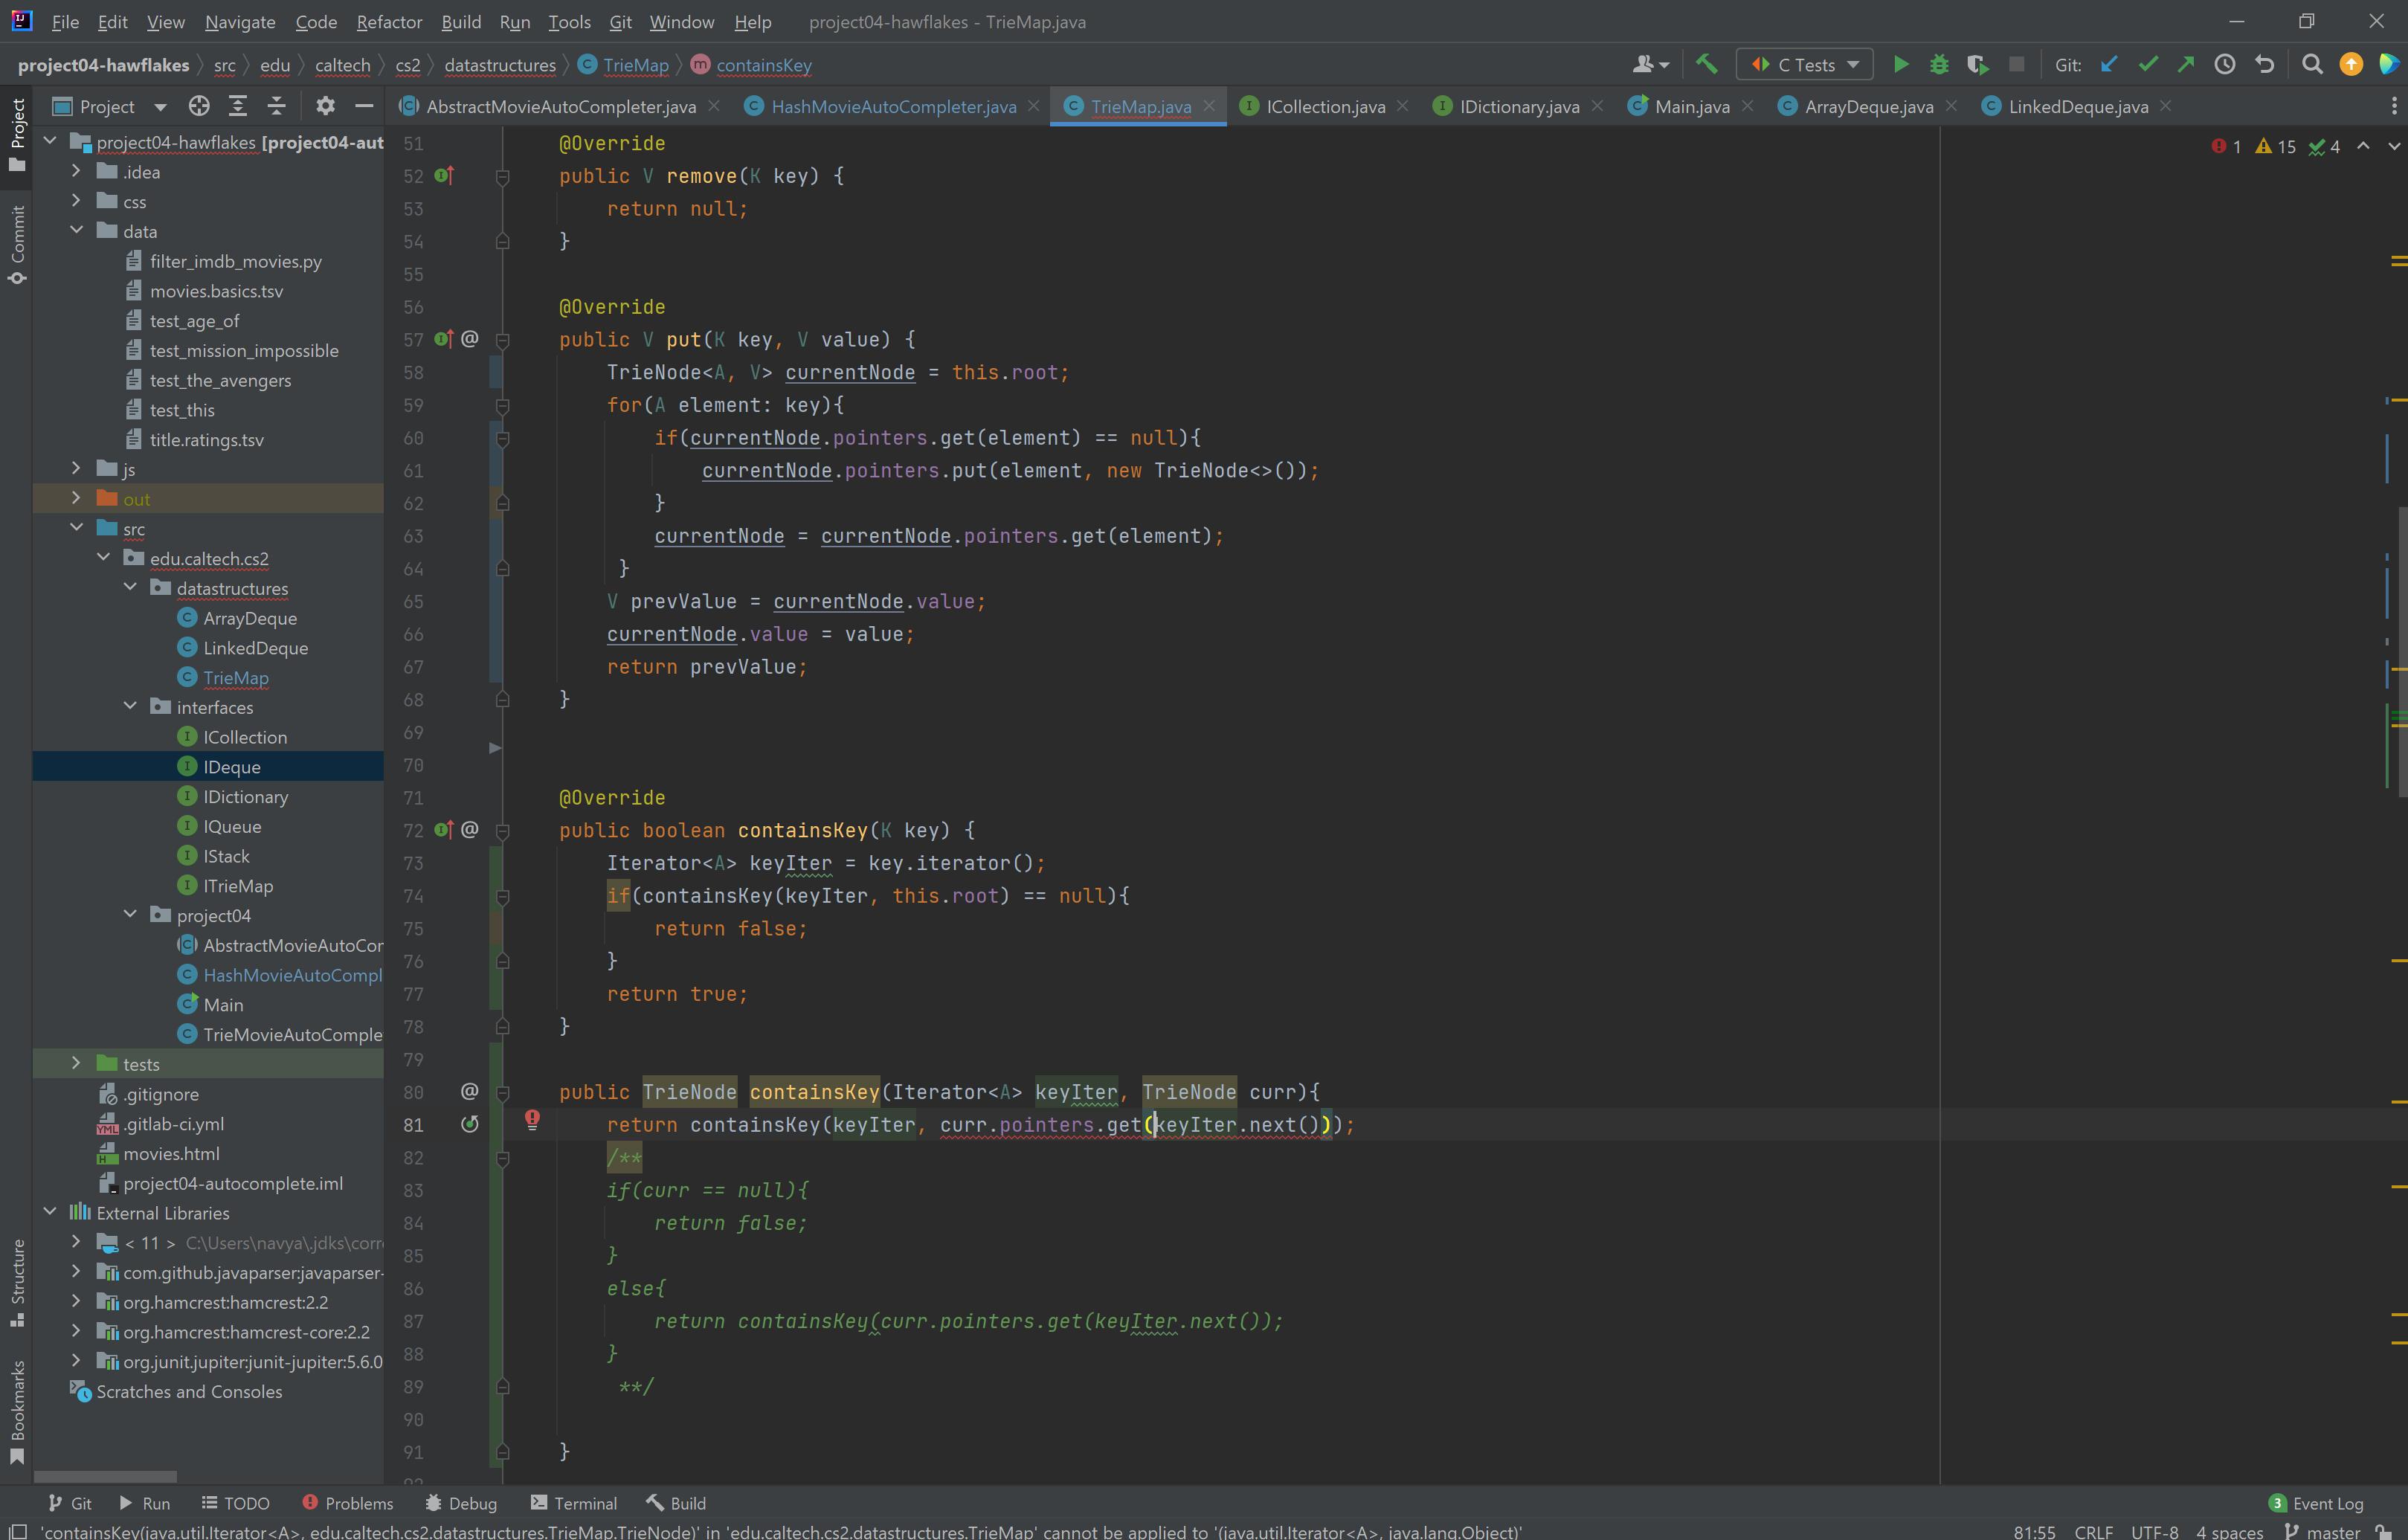Toggle the Structure tool window

point(17,1282)
